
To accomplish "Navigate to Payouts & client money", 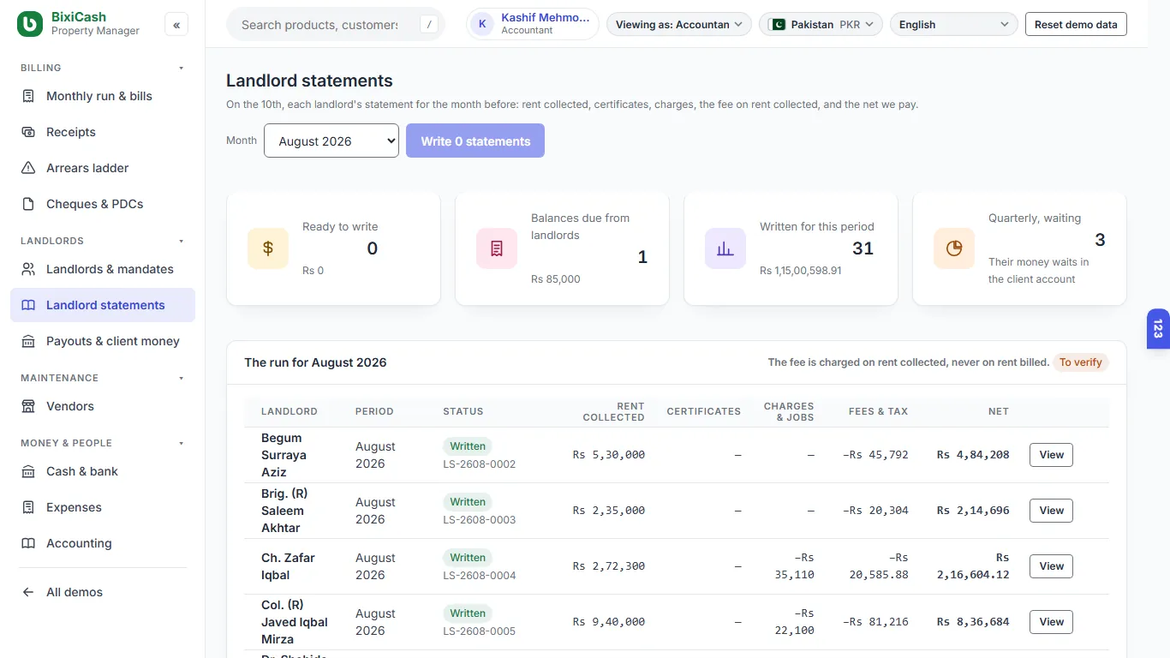I will (103, 341).
